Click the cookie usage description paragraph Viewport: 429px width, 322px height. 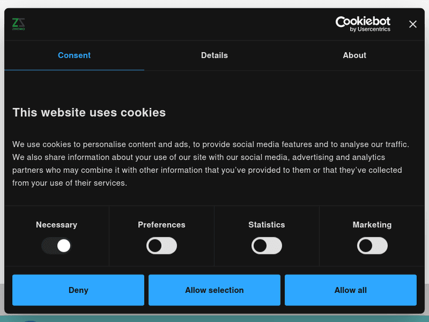click(210, 164)
